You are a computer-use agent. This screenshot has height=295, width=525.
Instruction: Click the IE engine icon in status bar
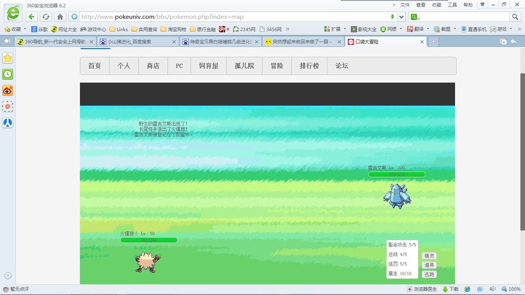(467, 289)
